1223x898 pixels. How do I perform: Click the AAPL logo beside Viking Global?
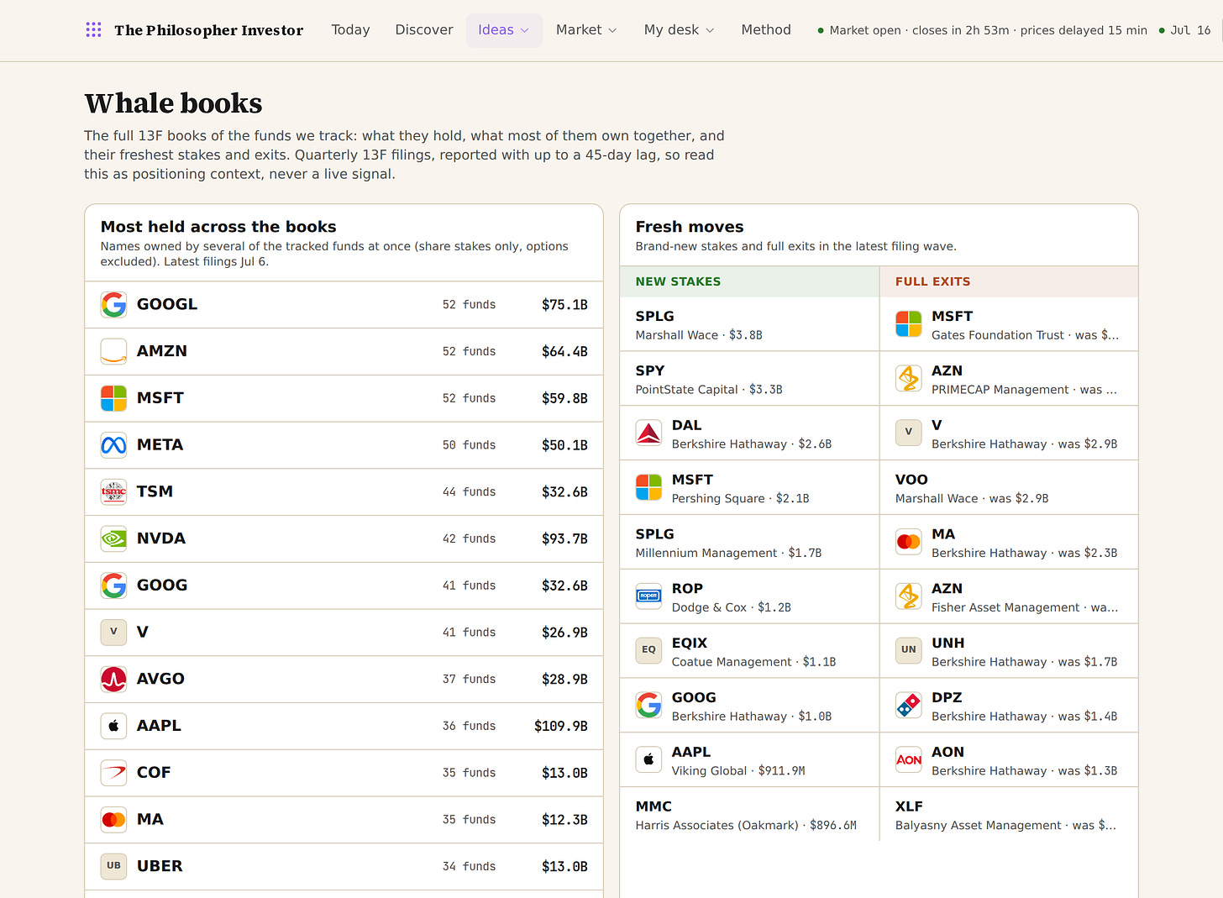[648, 759]
